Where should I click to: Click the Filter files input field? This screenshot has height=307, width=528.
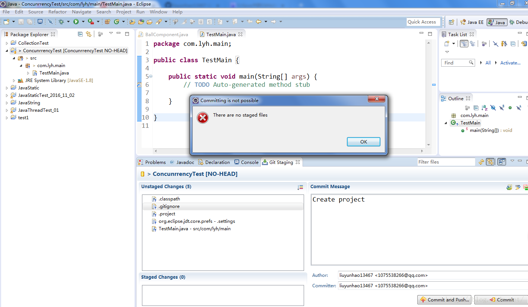coord(446,162)
